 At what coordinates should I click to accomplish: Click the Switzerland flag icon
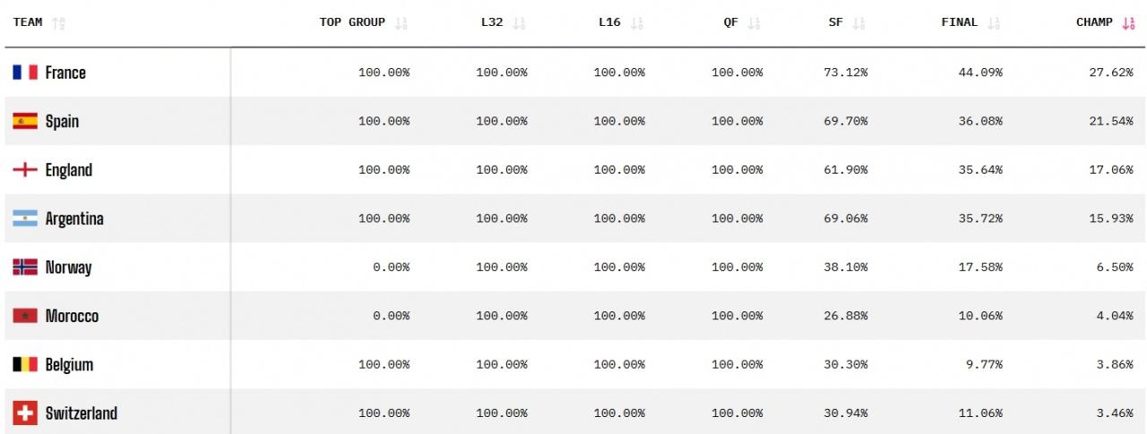(x=25, y=413)
